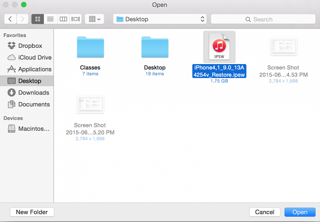Switch to icon view mode
This screenshot has width=320, height=222.
pyautogui.click(x=37, y=19)
